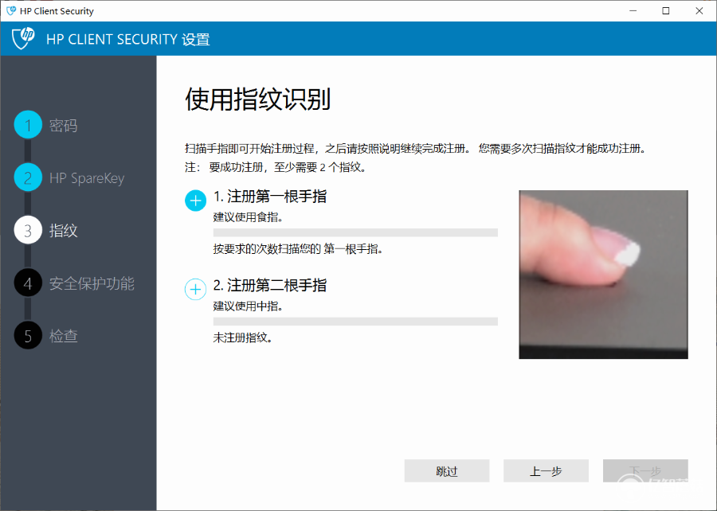Click the first finger progress bar

coord(355,232)
